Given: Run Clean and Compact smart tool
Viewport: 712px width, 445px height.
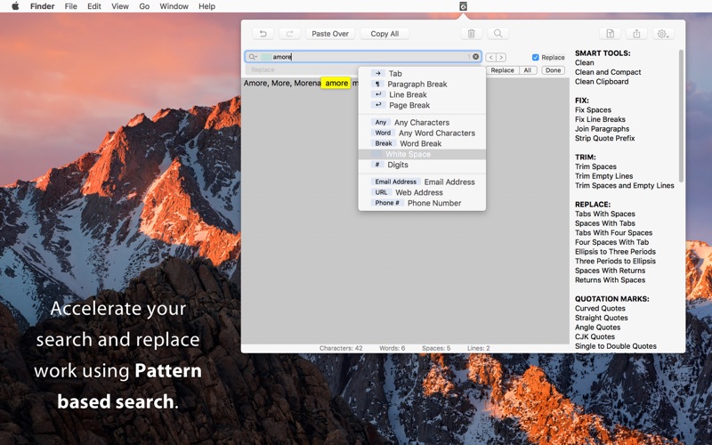Looking at the screenshot, I should pos(608,72).
